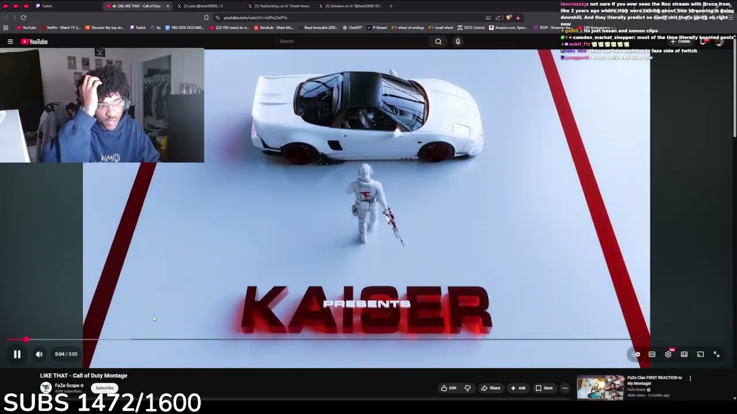The width and height of the screenshot is (737, 414).
Task: Open the FaZe Clan FIRST REACTION thumbnail
Action: [x=601, y=388]
